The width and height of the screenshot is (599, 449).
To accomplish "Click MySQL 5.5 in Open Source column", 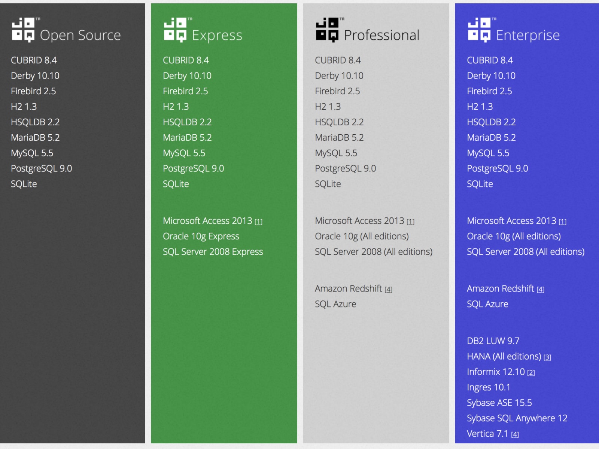I will coord(32,153).
